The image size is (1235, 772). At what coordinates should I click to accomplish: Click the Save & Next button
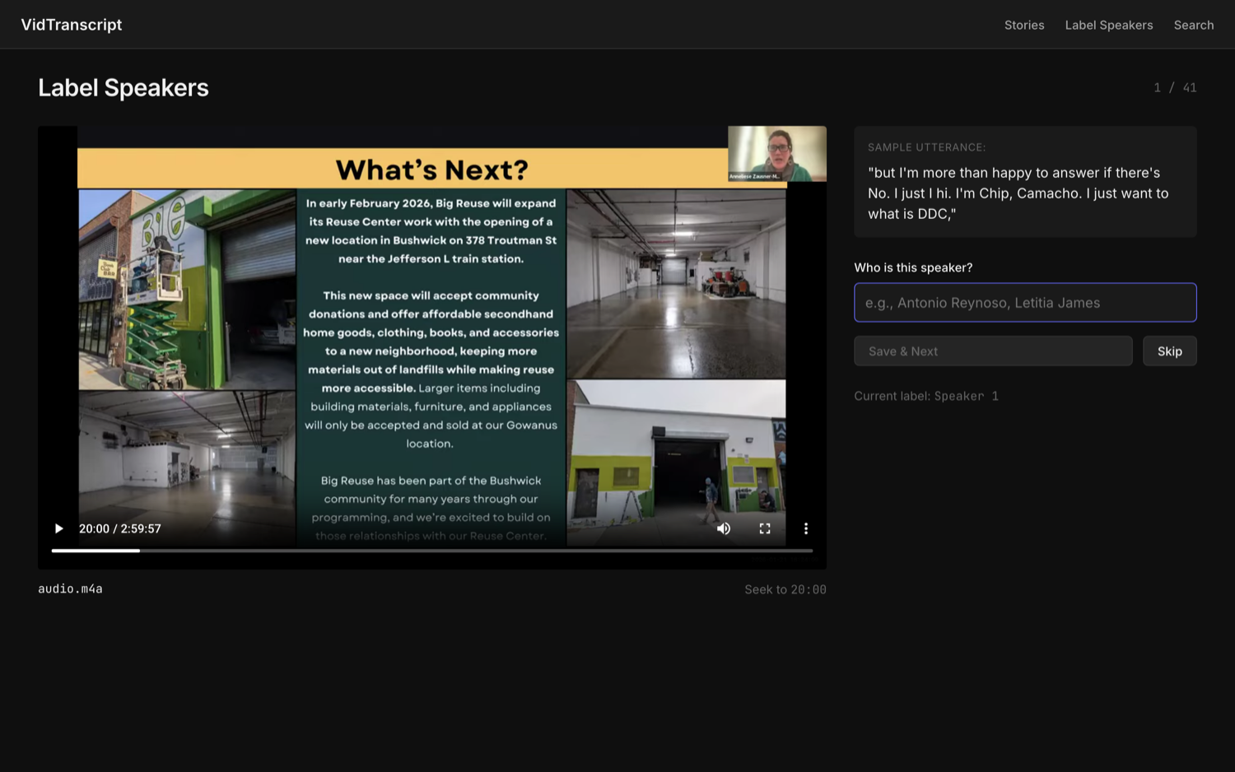993,351
